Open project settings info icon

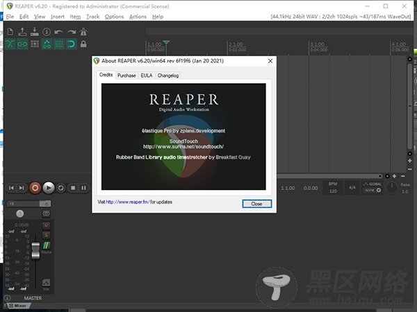(47, 32)
